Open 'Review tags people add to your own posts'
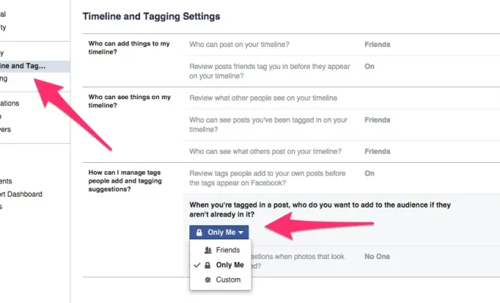500x303 pixels. point(267,178)
